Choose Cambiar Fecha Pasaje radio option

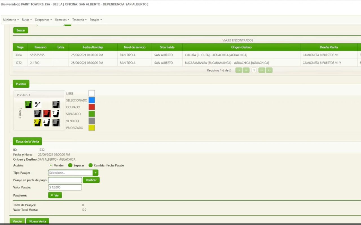(x=91, y=165)
